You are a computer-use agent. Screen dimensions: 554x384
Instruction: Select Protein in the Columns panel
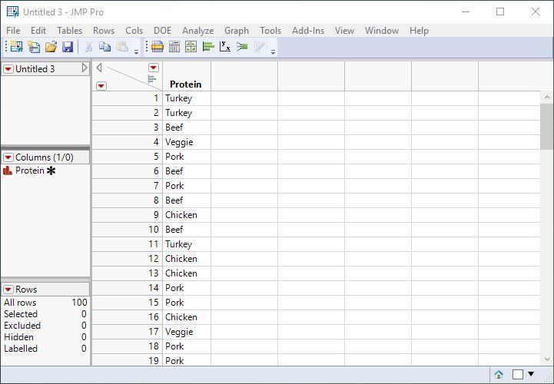coord(30,170)
